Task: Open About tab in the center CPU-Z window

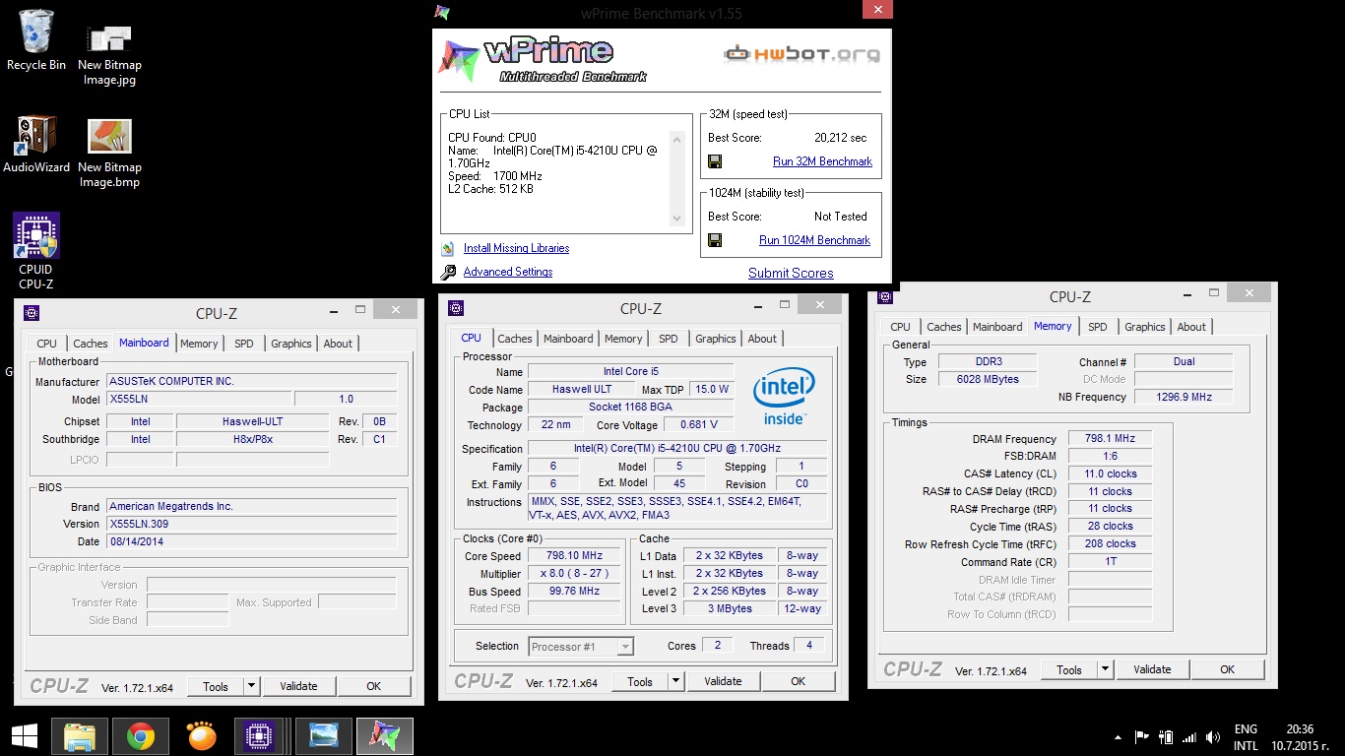Action: coord(762,339)
